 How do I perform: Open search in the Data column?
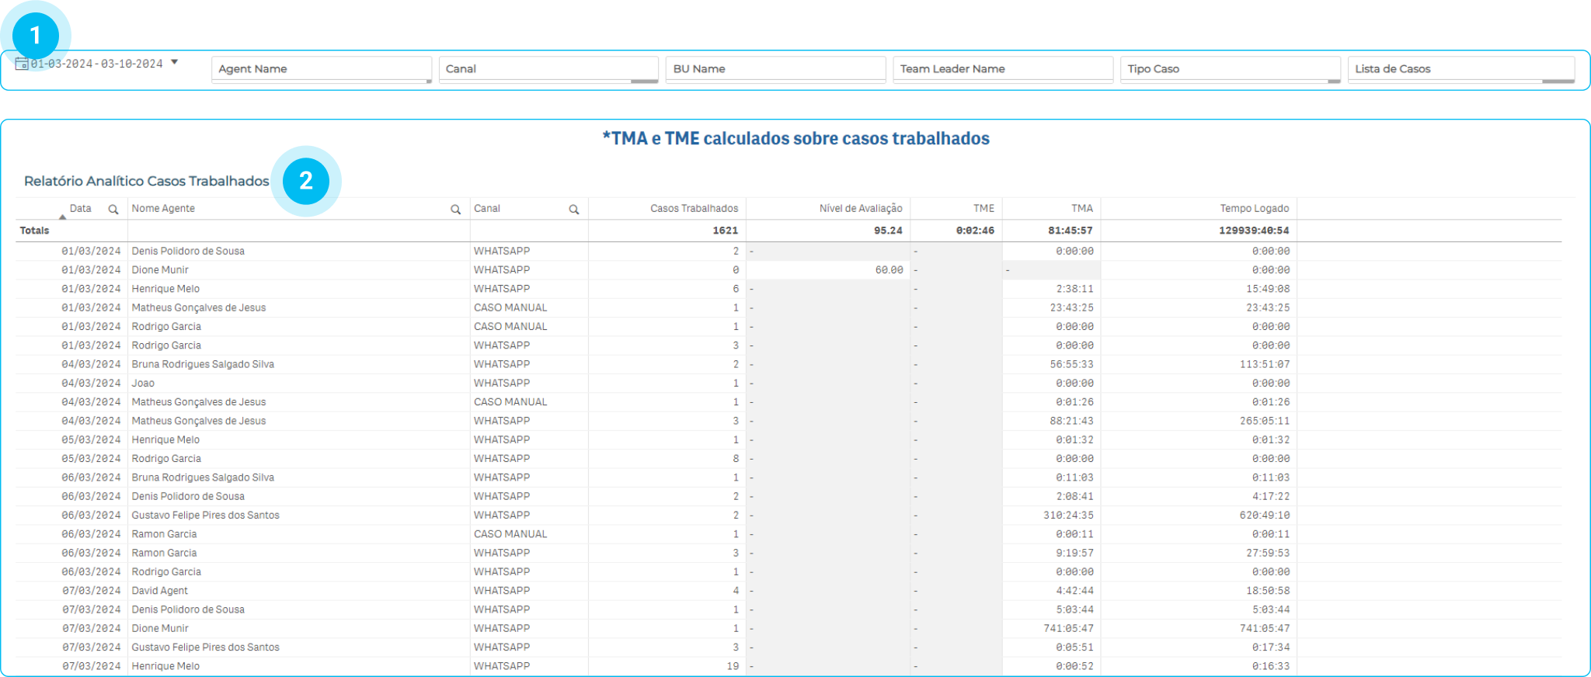pyautogui.click(x=113, y=210)
